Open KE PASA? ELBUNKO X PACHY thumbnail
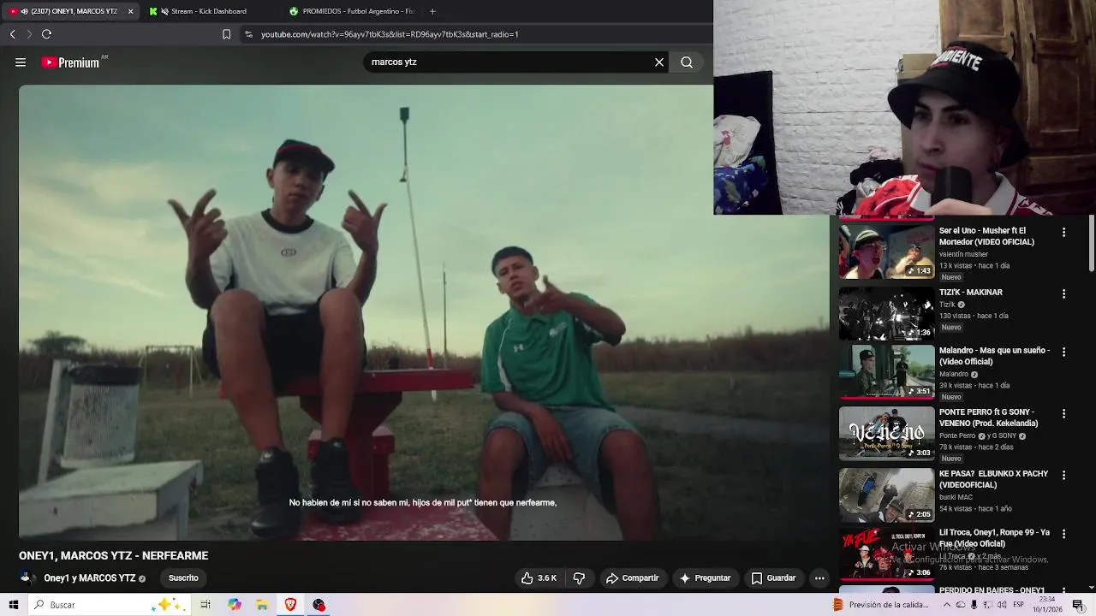The height and width of the screenshot is (616, 1096). 886,495
